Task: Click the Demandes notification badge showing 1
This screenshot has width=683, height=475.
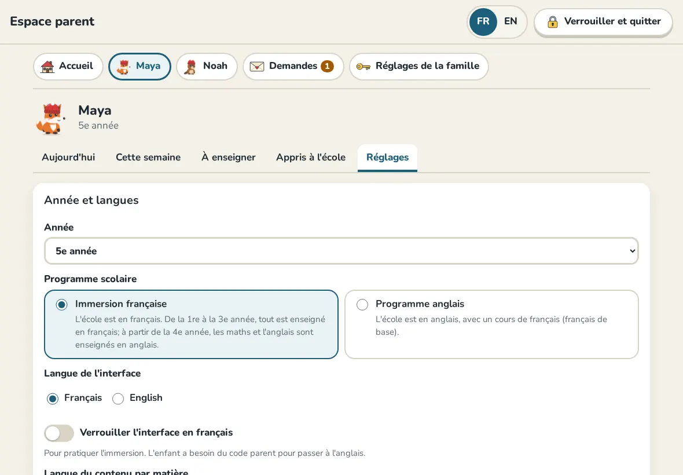Action: pyautogui.click(x=327, y=66)
